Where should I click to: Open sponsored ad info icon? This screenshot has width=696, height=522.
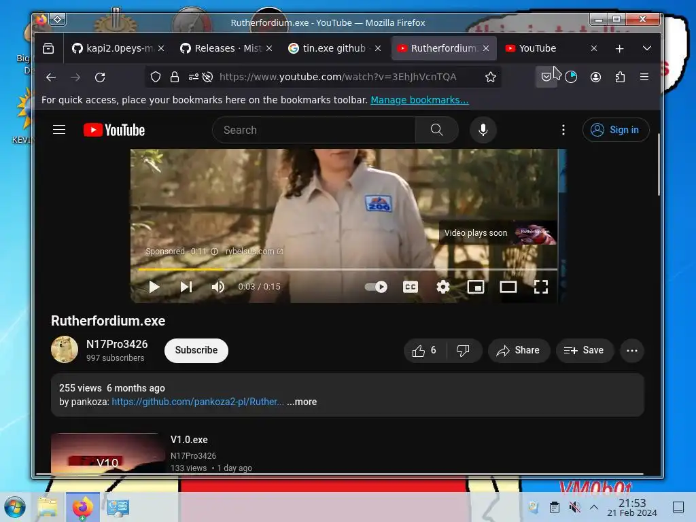click(x=214, y=251)
